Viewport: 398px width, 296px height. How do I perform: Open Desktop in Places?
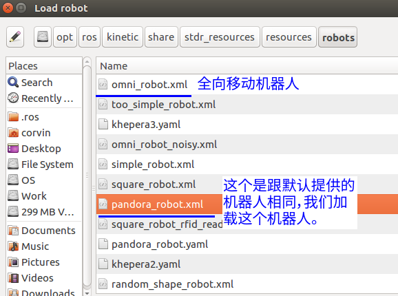[x=44, y=149]
